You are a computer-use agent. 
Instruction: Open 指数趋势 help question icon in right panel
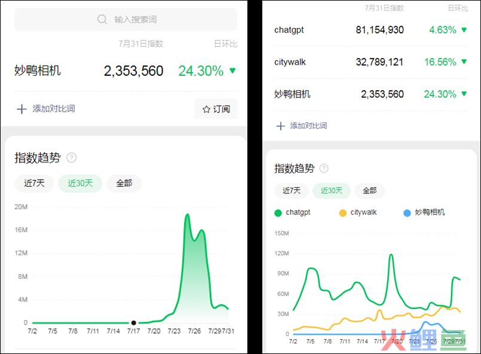(x=324, y=168)
